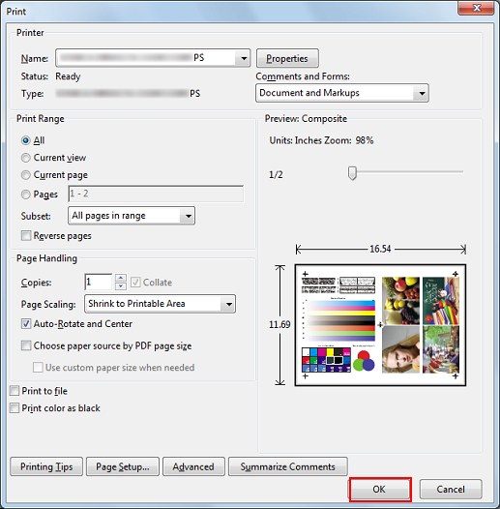Enable Choose paper source by PDF page size
Viewport: 500px width, 509px height.
click(26, 345)
